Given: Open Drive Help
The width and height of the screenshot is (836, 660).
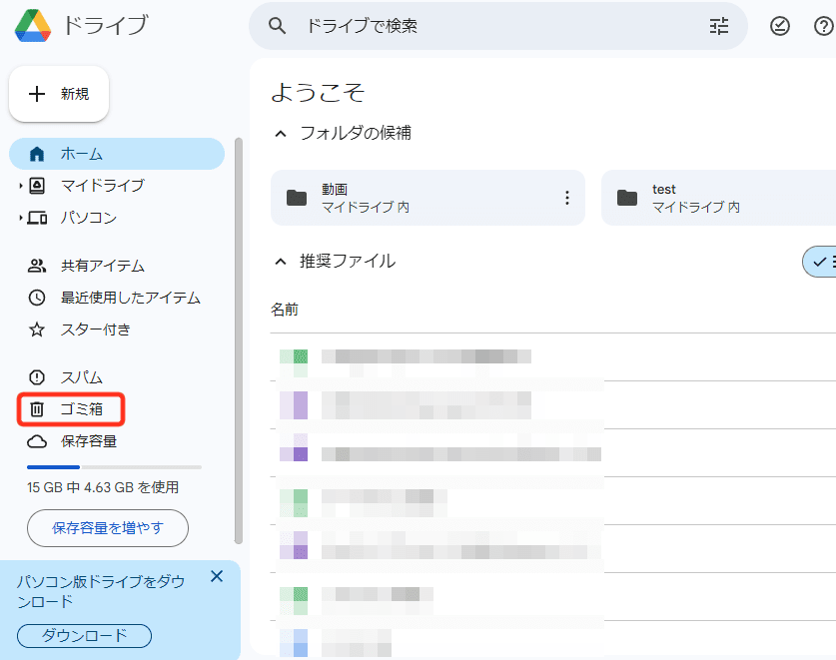Looking at the screenshot, I should 823,26.
